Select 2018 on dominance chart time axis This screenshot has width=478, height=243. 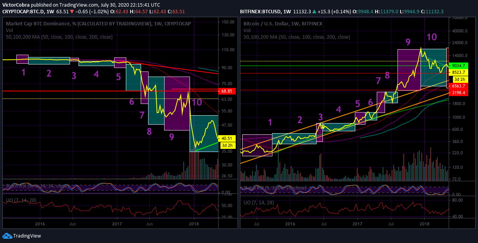pyautogui.click(x=194, y=224)
